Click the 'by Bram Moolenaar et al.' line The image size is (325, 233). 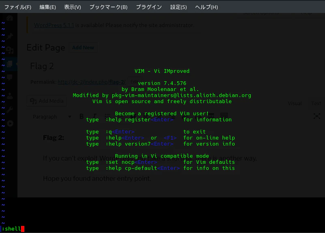click(x=160, y=89)
